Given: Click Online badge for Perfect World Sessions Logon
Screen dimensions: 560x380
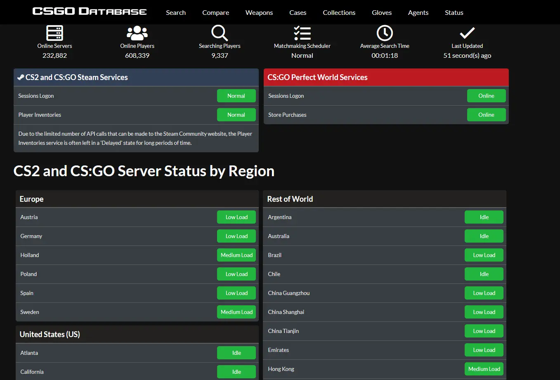Looking at the screenshot, I should coord(487,96).
